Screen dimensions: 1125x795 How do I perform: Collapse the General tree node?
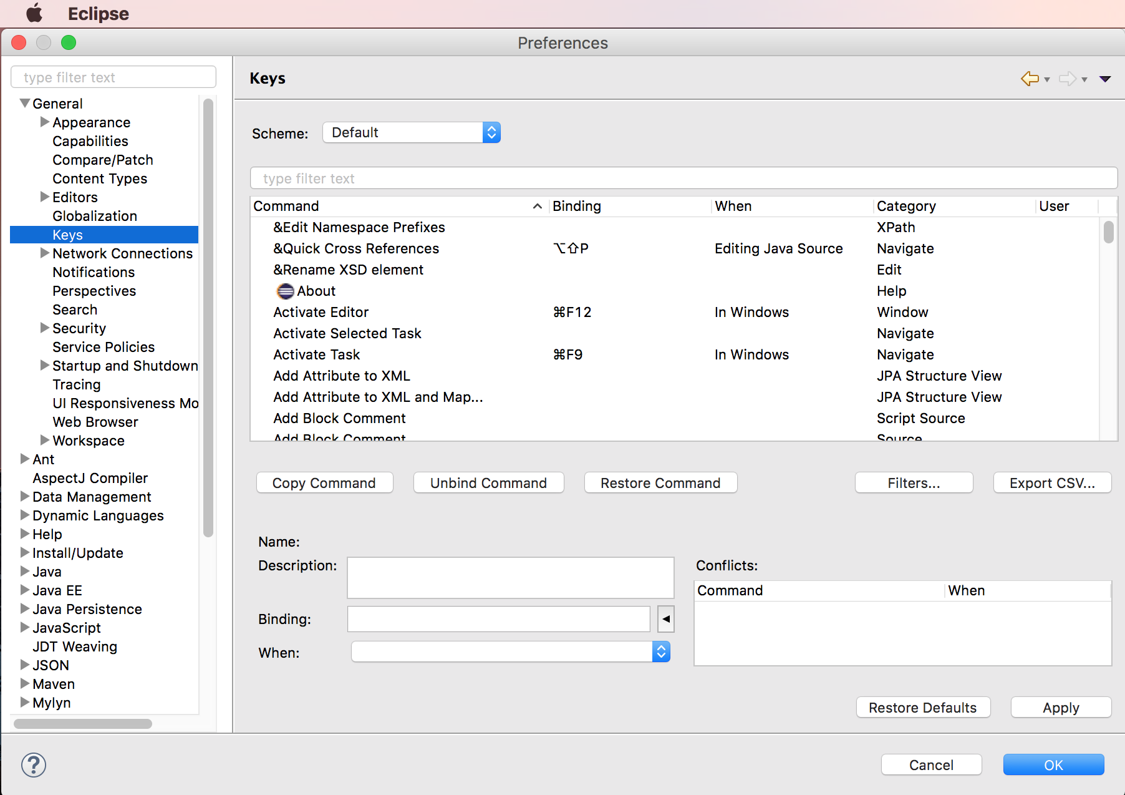tap(25, 104)
